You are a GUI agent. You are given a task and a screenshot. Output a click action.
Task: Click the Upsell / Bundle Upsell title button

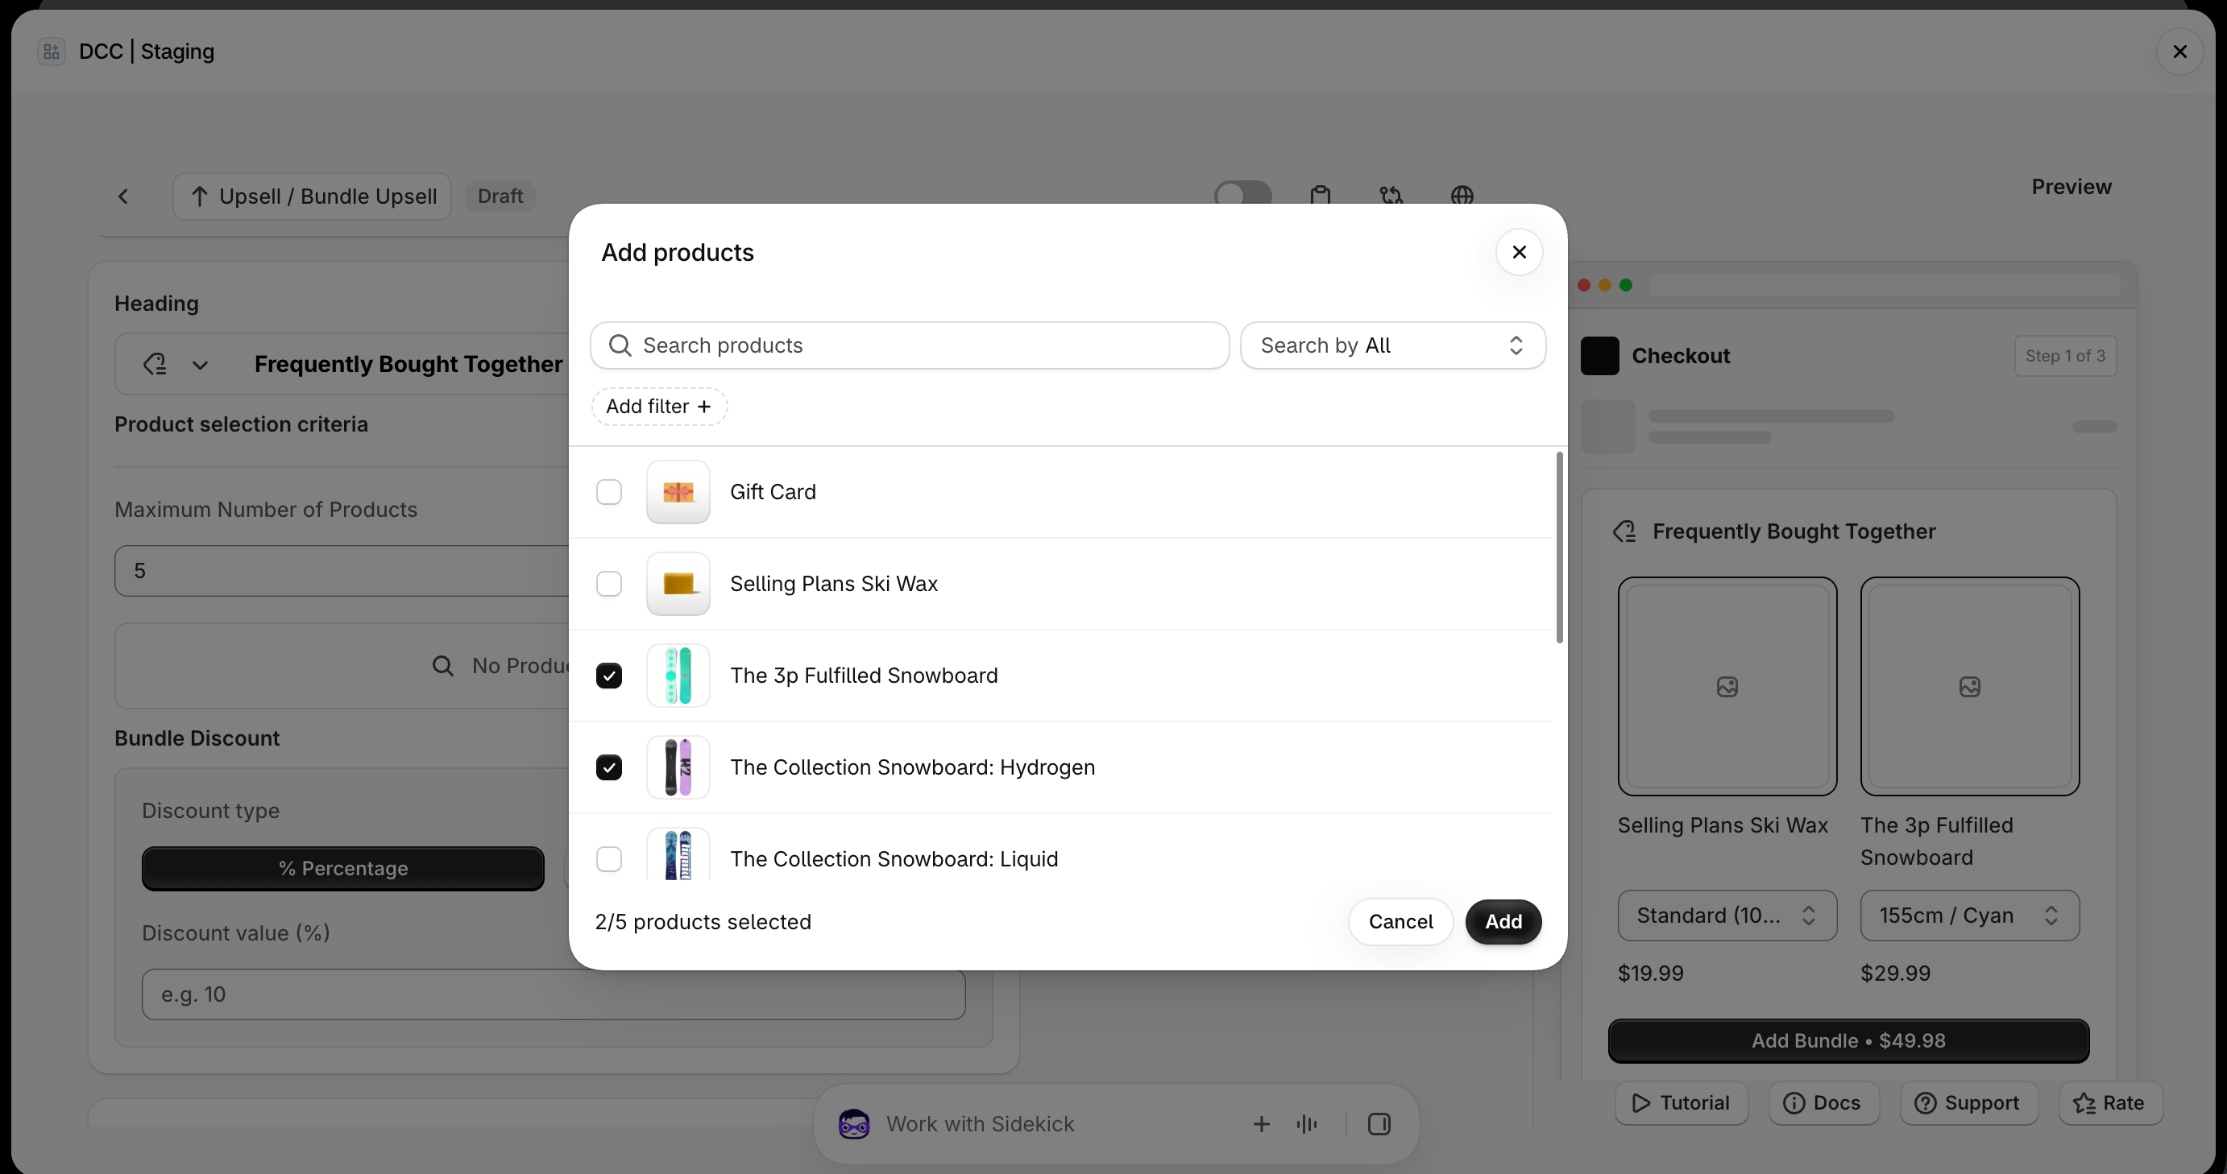pyautogui.click(x=312, y=196)
